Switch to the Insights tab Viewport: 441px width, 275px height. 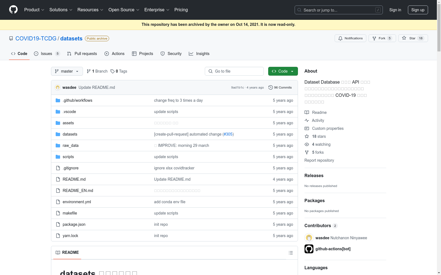point(199,54)
